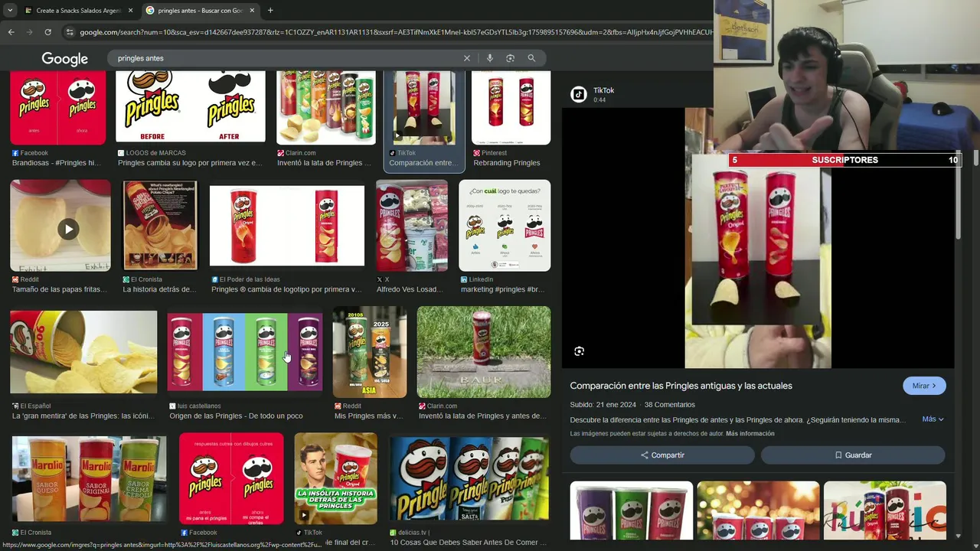Close the pringles antes tab

pos(252,11)
